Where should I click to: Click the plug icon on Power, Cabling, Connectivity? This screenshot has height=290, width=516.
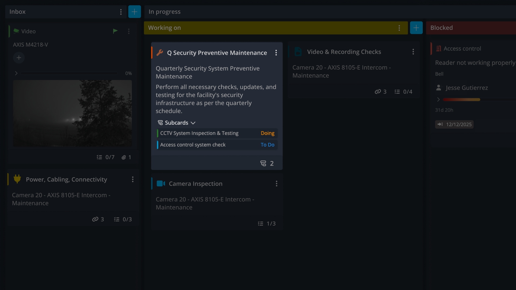[x=17, y=179]
